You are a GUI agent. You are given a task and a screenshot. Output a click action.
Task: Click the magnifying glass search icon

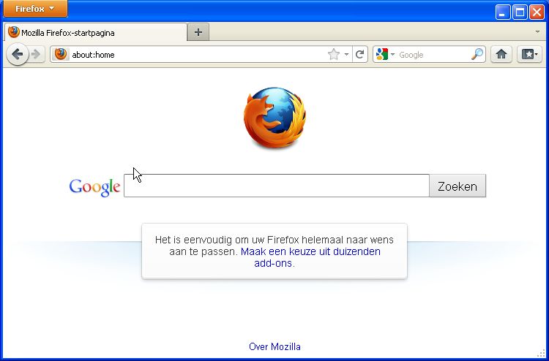coord(477,54)
